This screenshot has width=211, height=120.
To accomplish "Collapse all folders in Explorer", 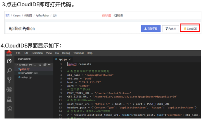I will pos(45,65).
